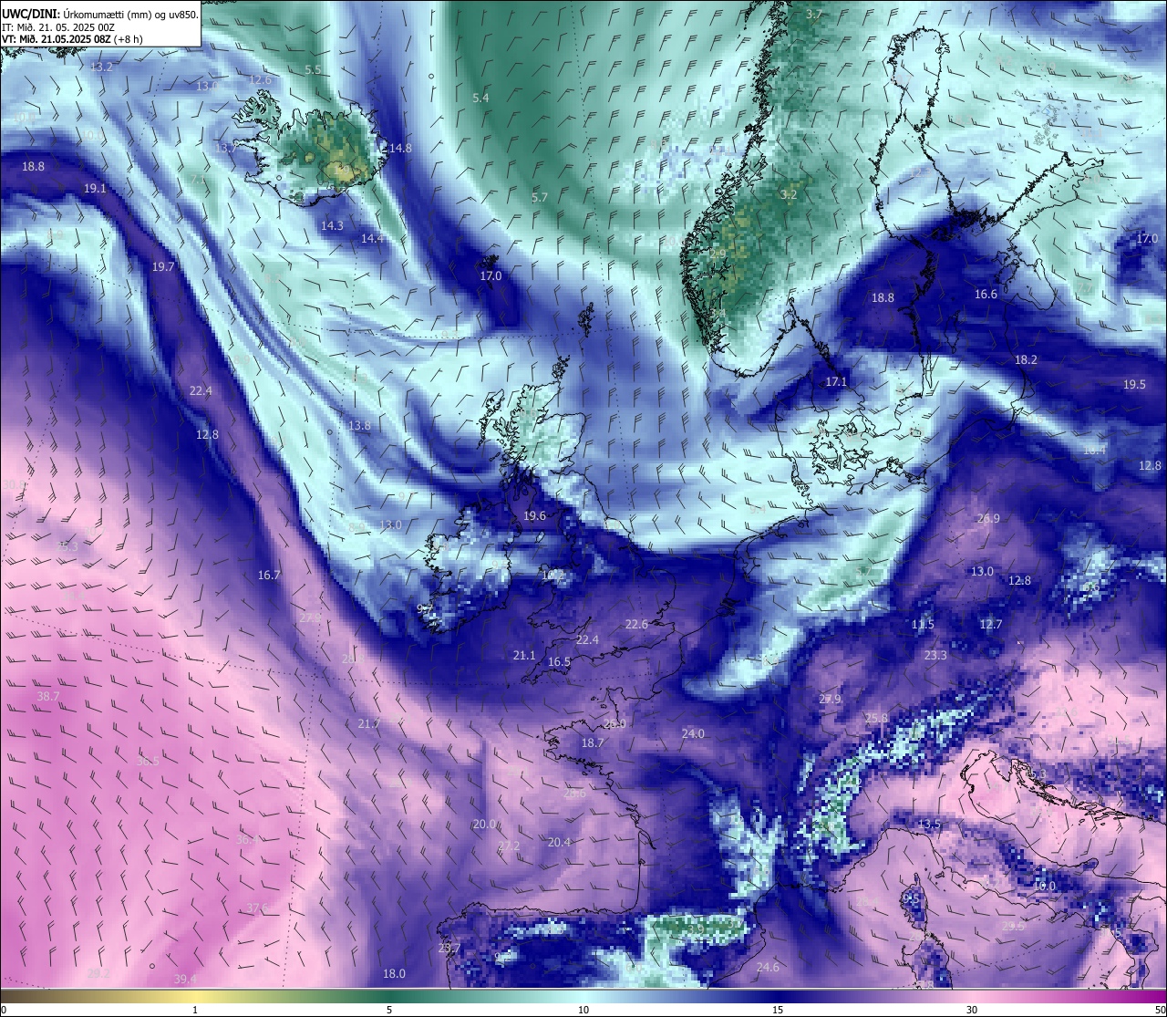Image resolution: width=1167 pixels, height=1017 pixels.
Task: Click the 13.5 value over northern Italy
Action: pyautogui.click(x=929, y=825)
